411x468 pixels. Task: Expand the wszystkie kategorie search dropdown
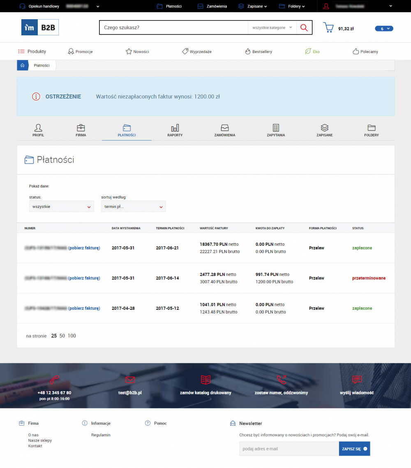point(272,27)
